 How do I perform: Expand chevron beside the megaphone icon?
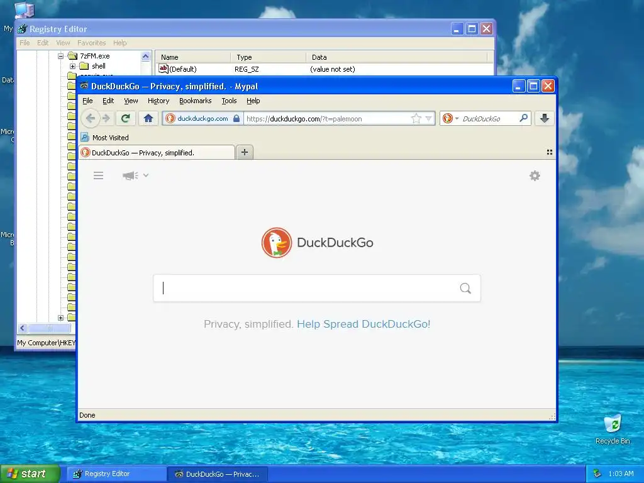click(x=146, y=175)
